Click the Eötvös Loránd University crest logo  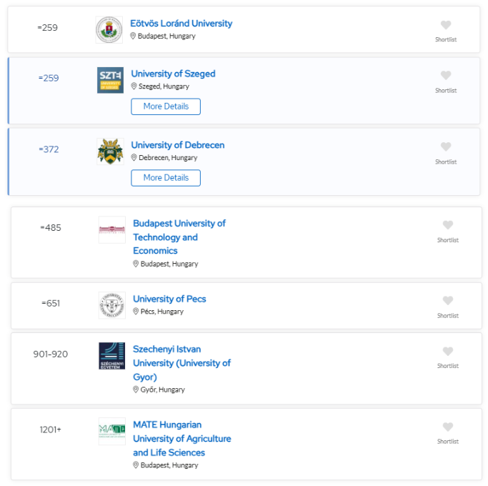click(x=109, y=30)
